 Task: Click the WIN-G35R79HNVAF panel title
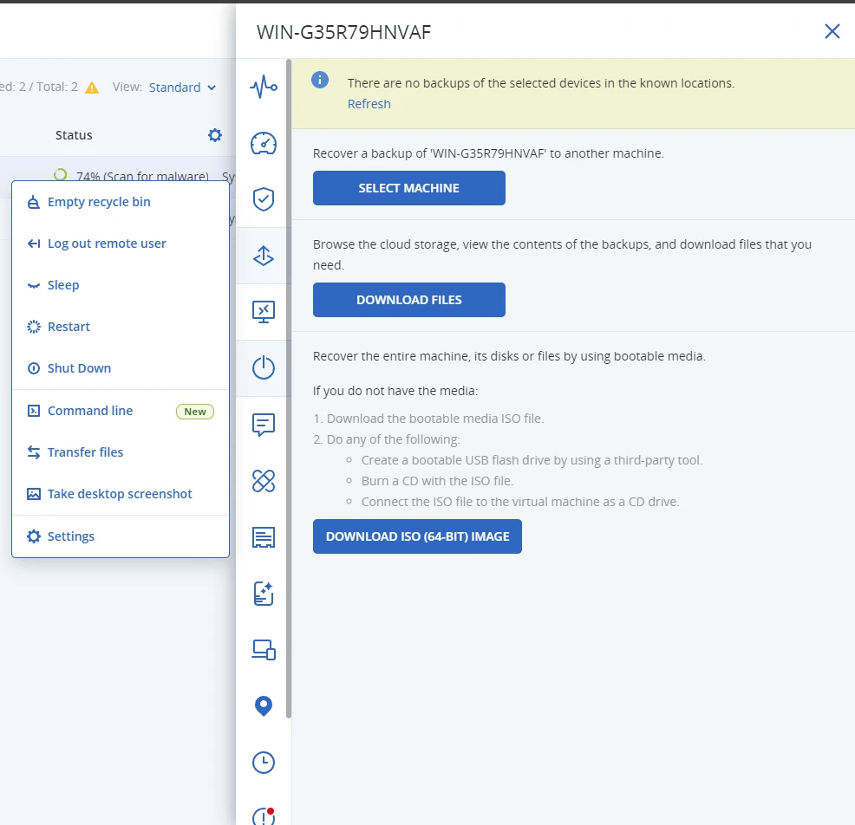tap(343, 32)
